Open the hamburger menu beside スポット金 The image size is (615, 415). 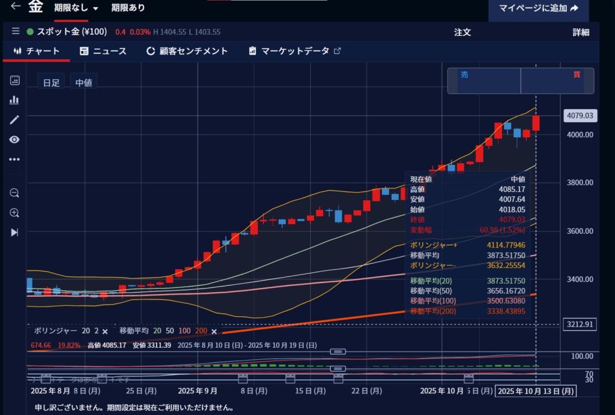click(x=16, y=32)
